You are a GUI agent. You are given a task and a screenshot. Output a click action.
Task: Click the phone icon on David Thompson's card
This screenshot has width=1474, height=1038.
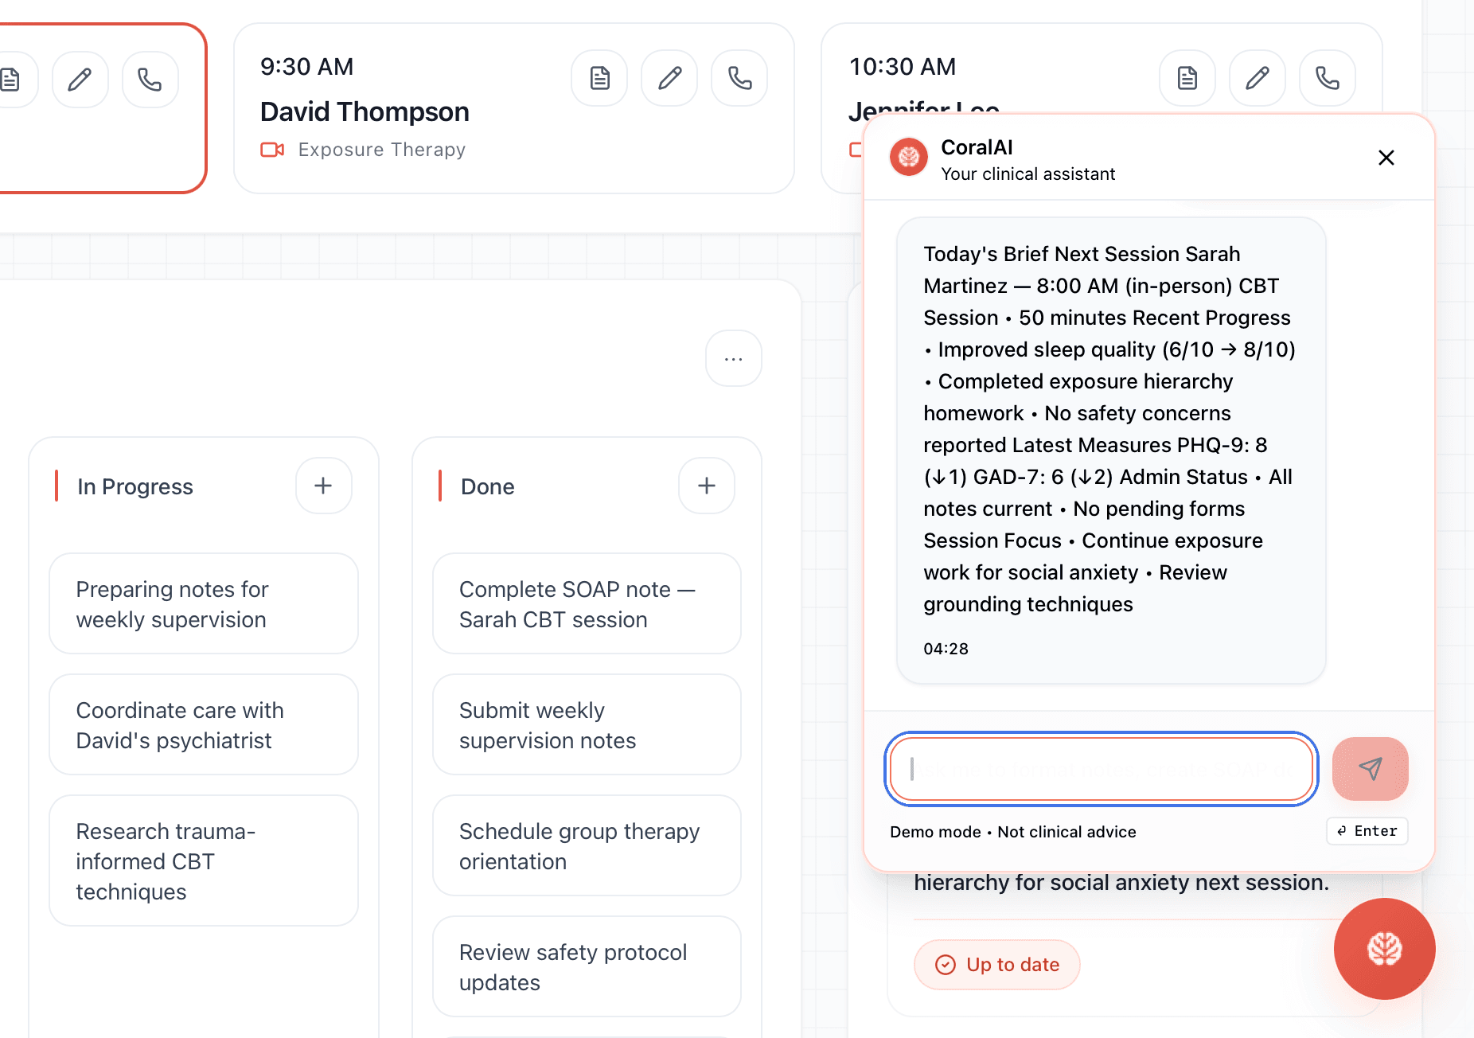[739, 78]
